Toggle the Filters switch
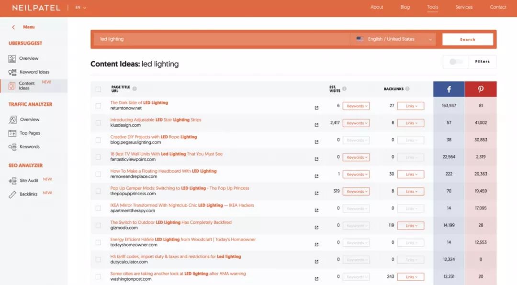517x285 pixels. click(456, 62)
